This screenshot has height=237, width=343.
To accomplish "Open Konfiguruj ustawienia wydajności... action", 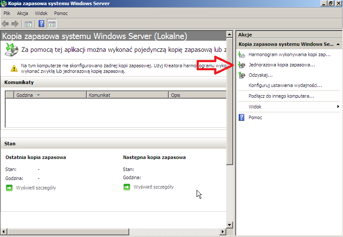I will pyautogui.click(x=285, y=85).
